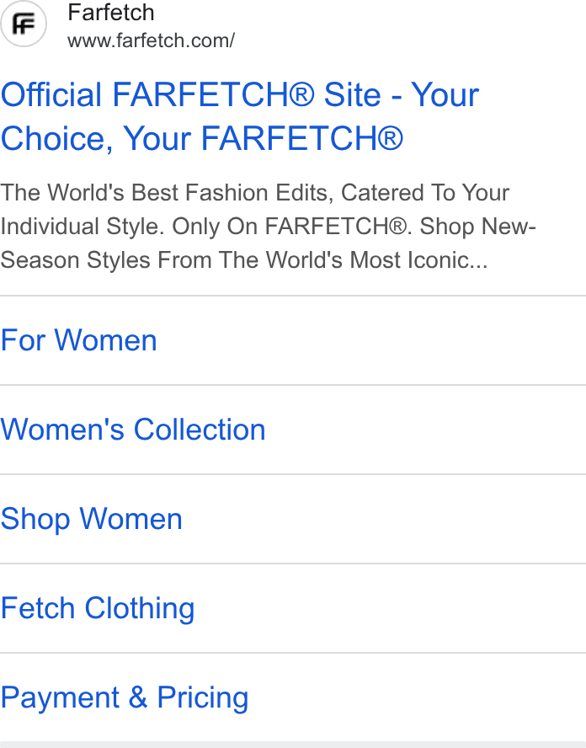Click the ampersand in Payment & Pricing
586x748 pixels.
138,697
